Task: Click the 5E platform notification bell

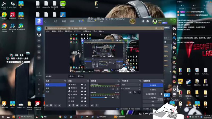Action: point(143,21)
